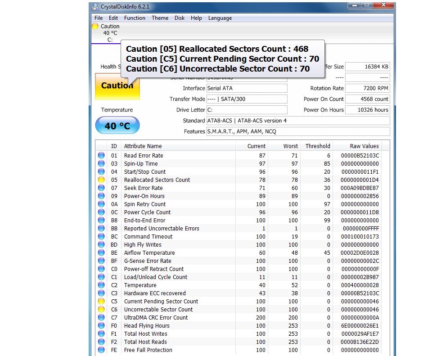The height and width of the screenshot is (356, 432).
Task: Open the Disk menu
Action: 180,18
